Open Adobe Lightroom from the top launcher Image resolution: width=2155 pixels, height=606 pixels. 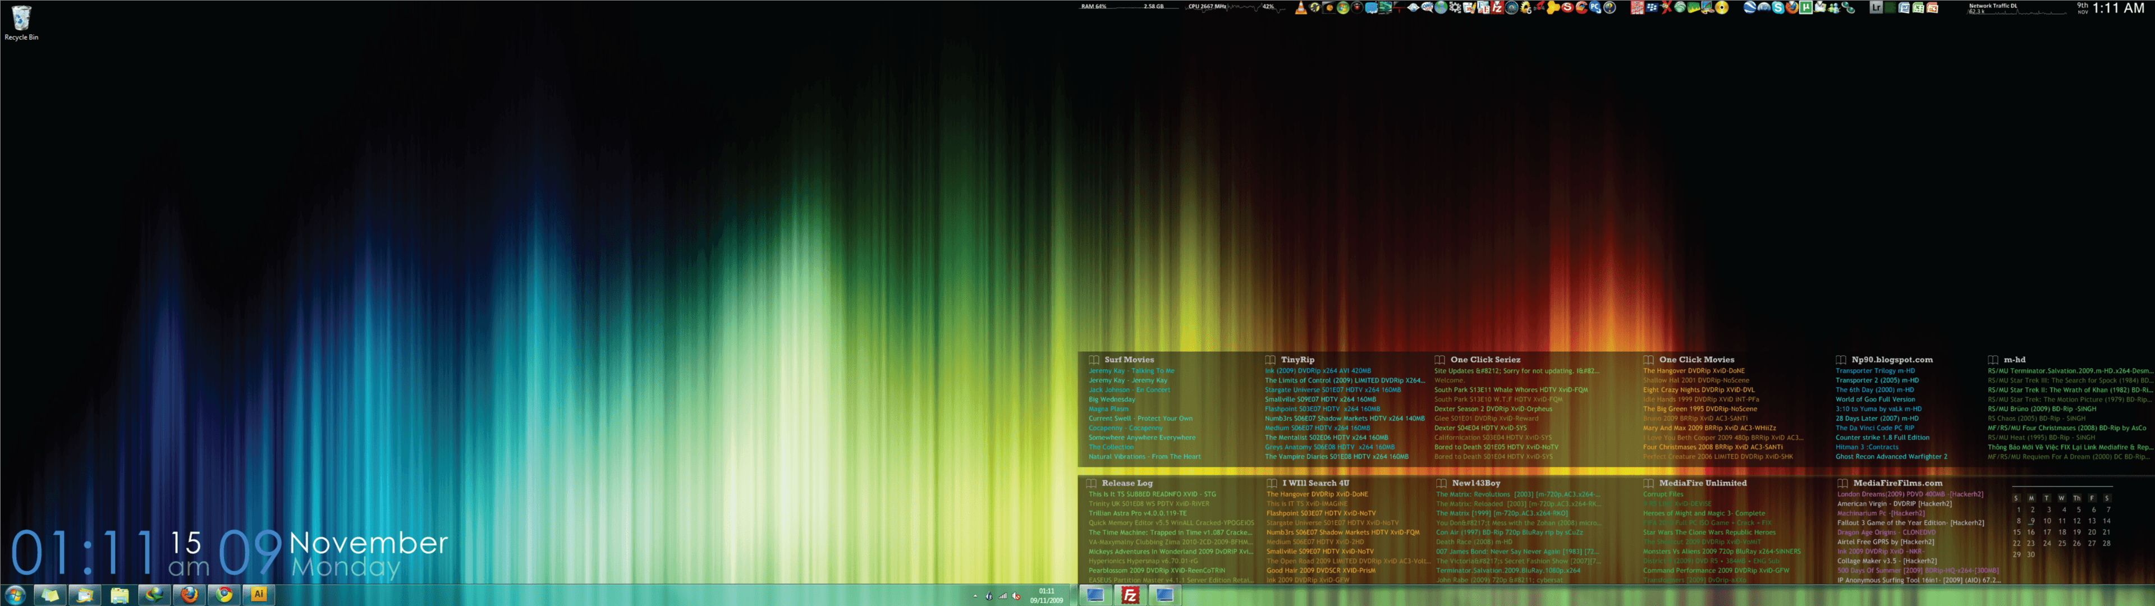click(1877, 8)
